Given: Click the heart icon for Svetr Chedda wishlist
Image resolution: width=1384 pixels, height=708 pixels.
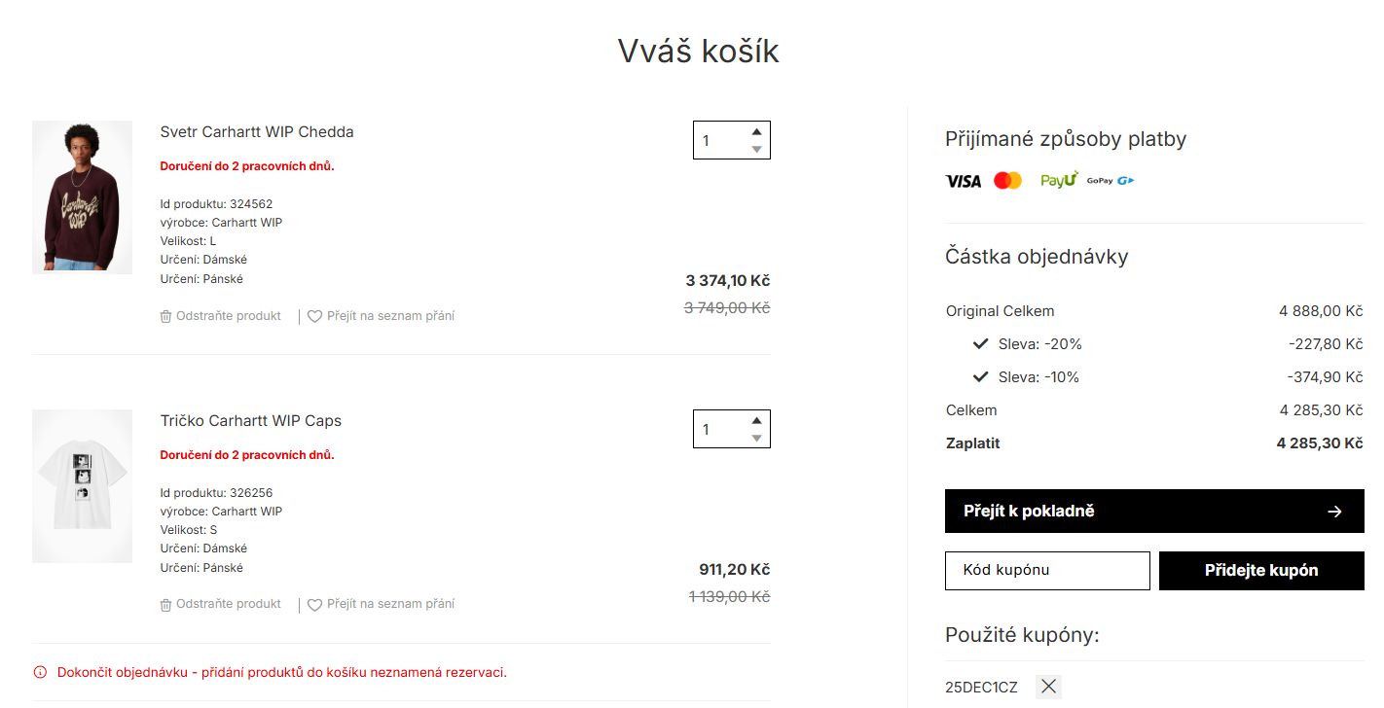Looking at the screenshot, I should [x=314, y=316].
